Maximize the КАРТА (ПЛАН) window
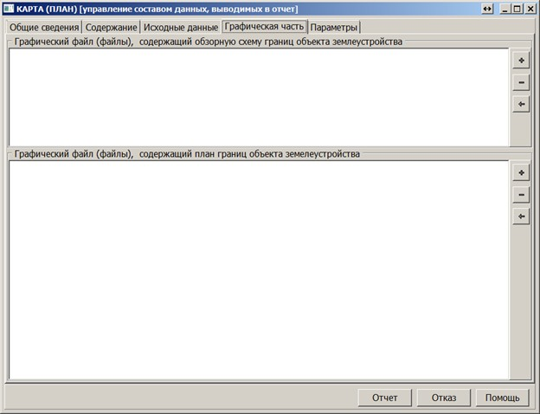 517,9
